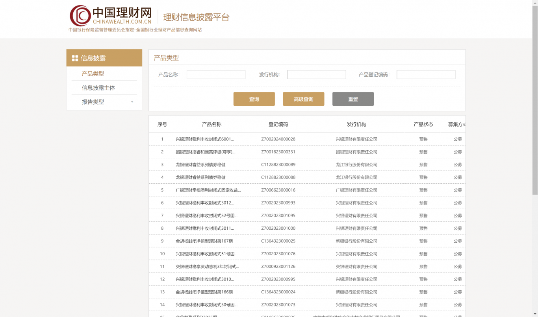
Task: Click 新疆银行股份有限公司 in row 9
Action: tap(356, 241)
